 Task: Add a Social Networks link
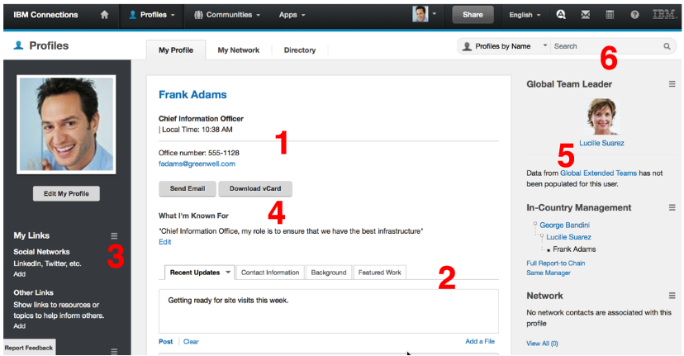(x=19, y=274)
